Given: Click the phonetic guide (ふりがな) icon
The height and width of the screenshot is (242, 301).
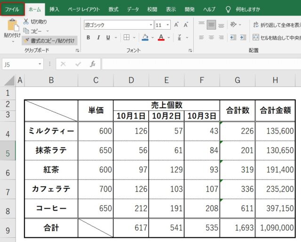Looking at the screenshot, I should (180, 38).
